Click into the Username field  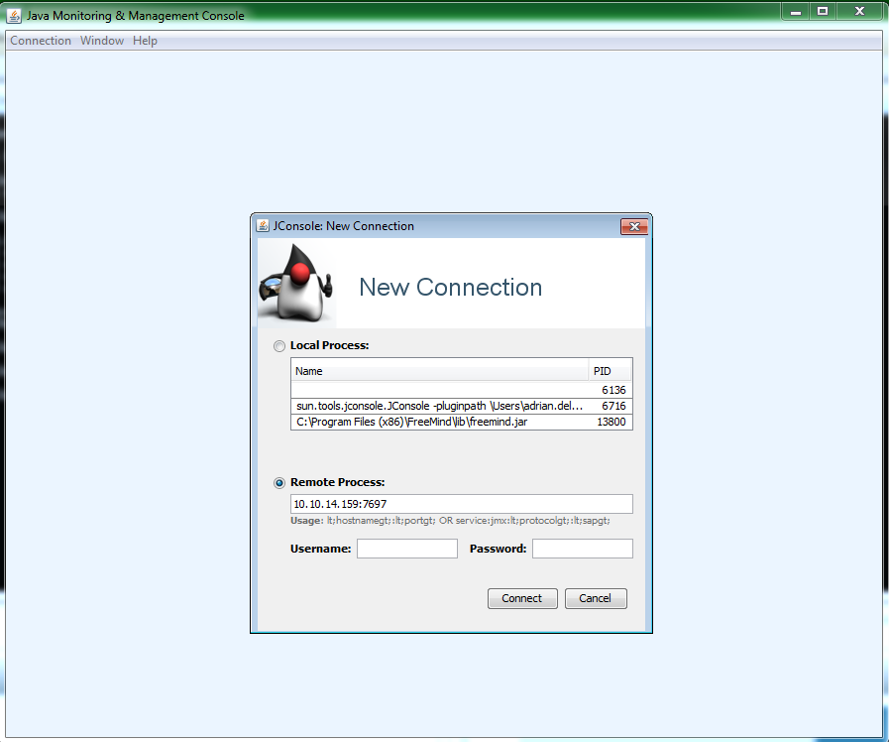407,549
